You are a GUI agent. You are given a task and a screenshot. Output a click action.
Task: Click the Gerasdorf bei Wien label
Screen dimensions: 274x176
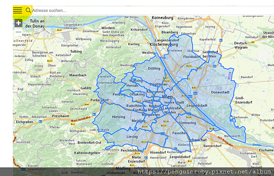210,54
